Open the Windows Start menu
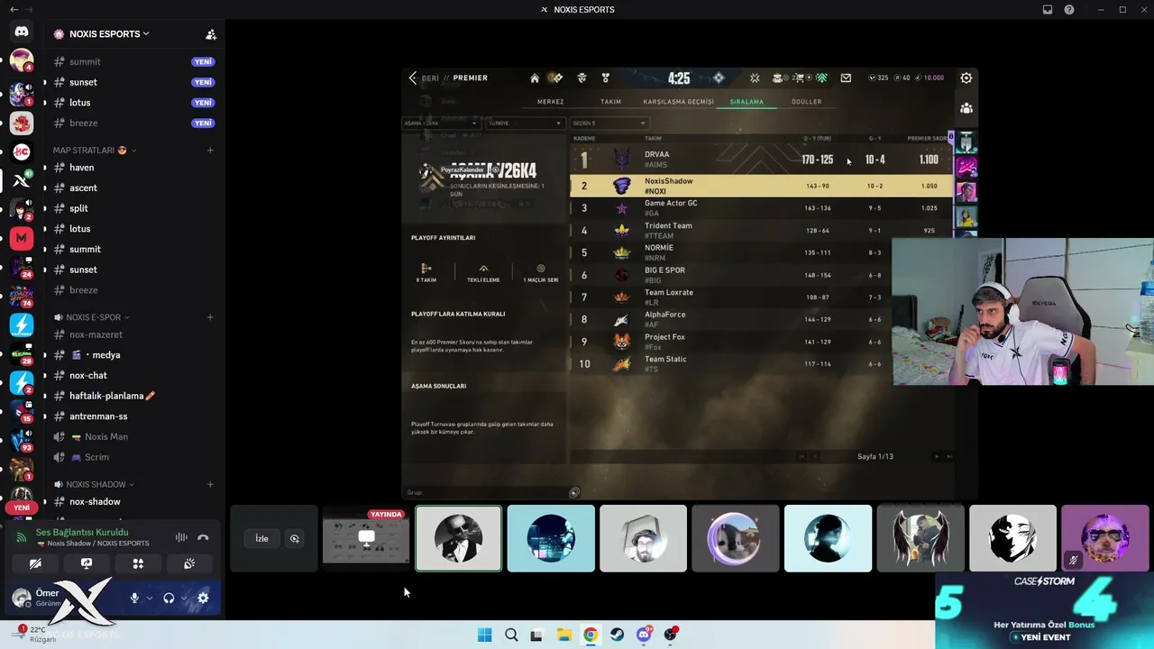 pos(484,635)
